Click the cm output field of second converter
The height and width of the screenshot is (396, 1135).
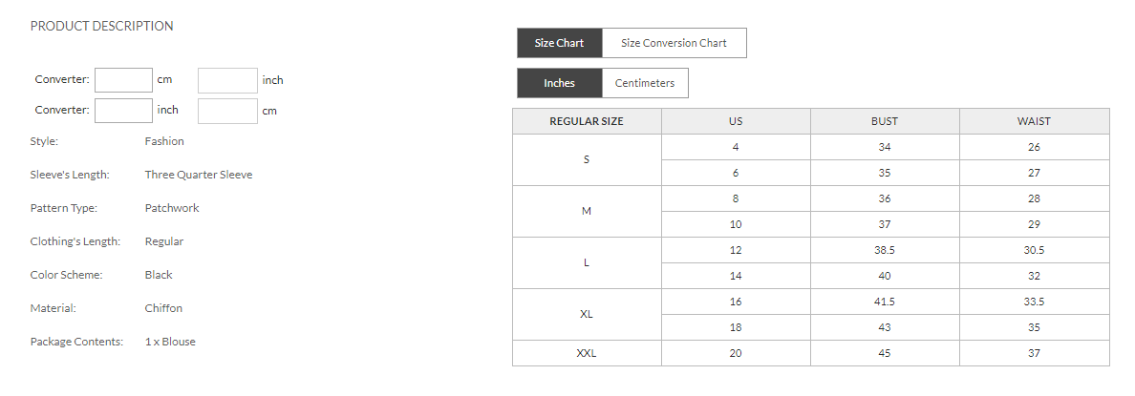tap(227, 111)
